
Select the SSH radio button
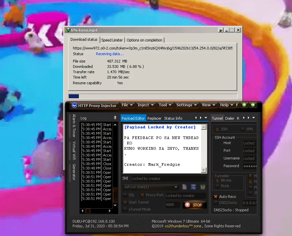(x=217, y=129)
